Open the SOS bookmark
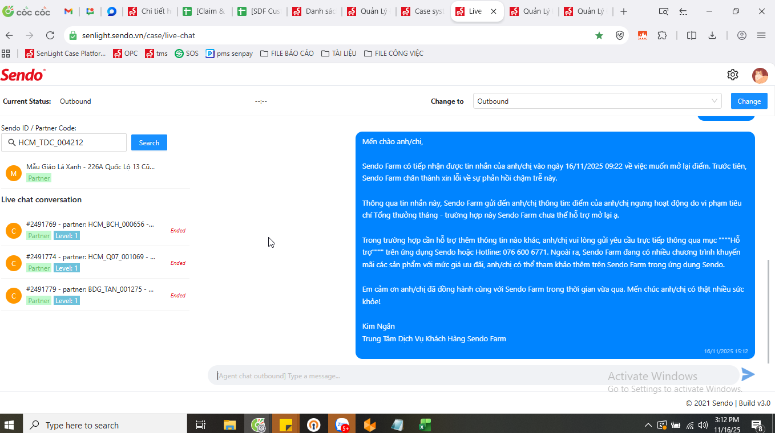 [187, 54]
